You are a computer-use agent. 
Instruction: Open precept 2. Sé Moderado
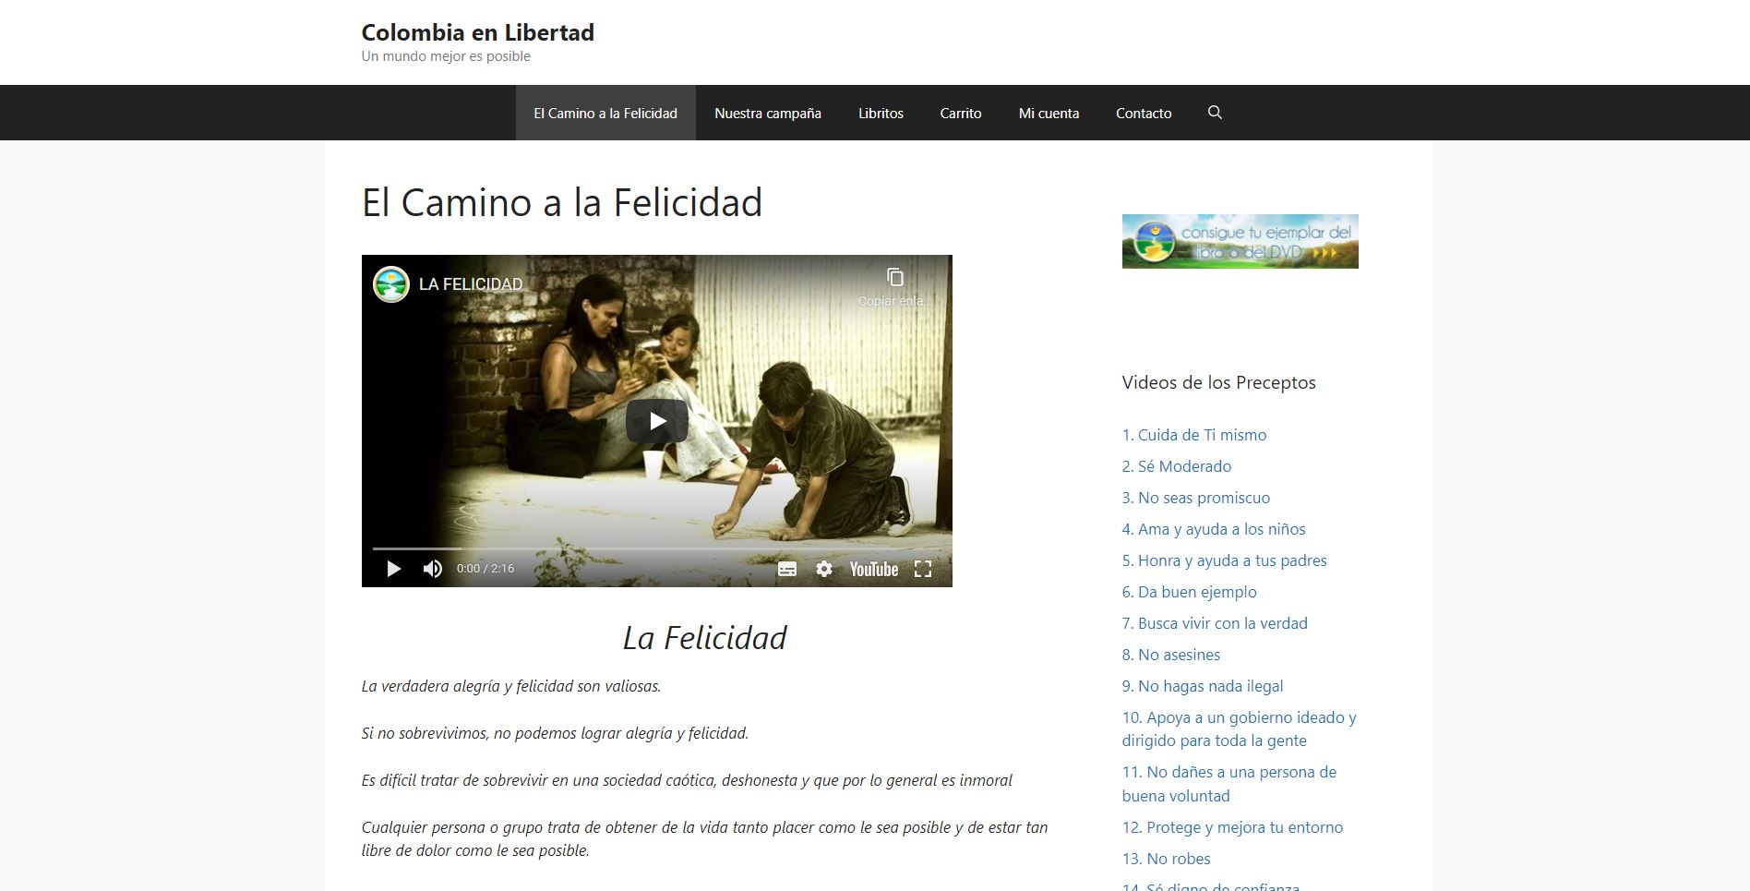point(1176,466)
